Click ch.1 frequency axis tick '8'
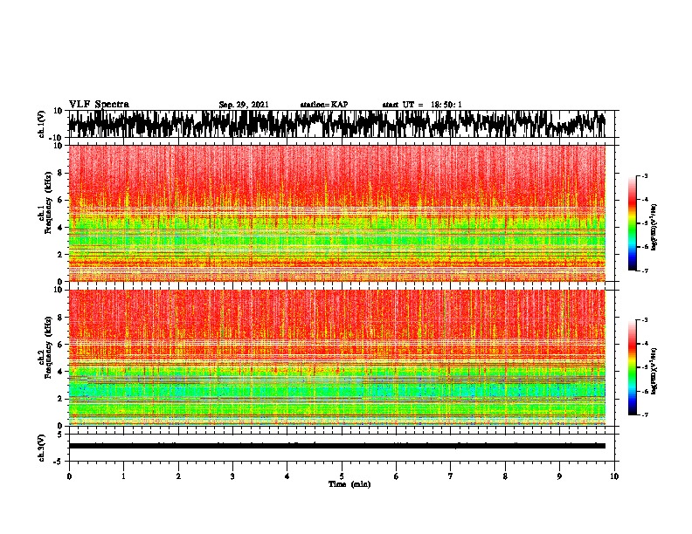This screenshot has width=692, height=534. (61, 173)
